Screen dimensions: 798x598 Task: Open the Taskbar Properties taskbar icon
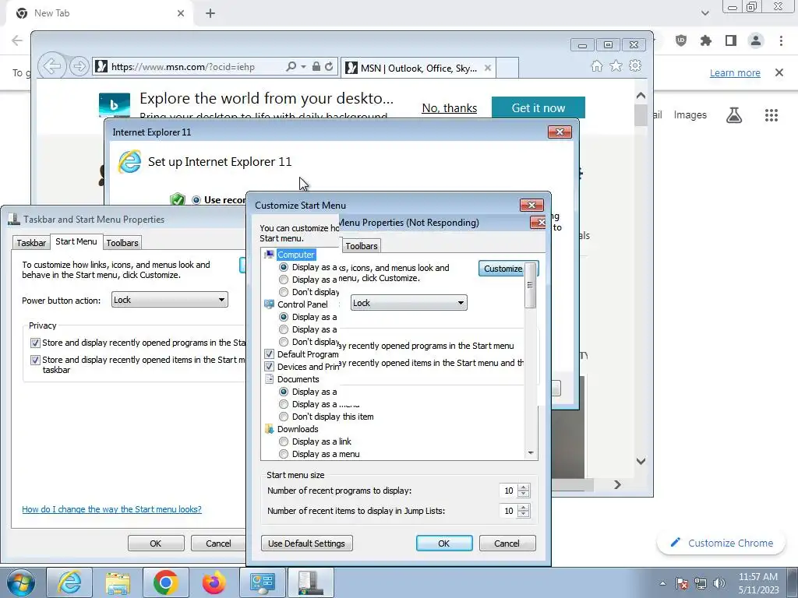[311, 582]
